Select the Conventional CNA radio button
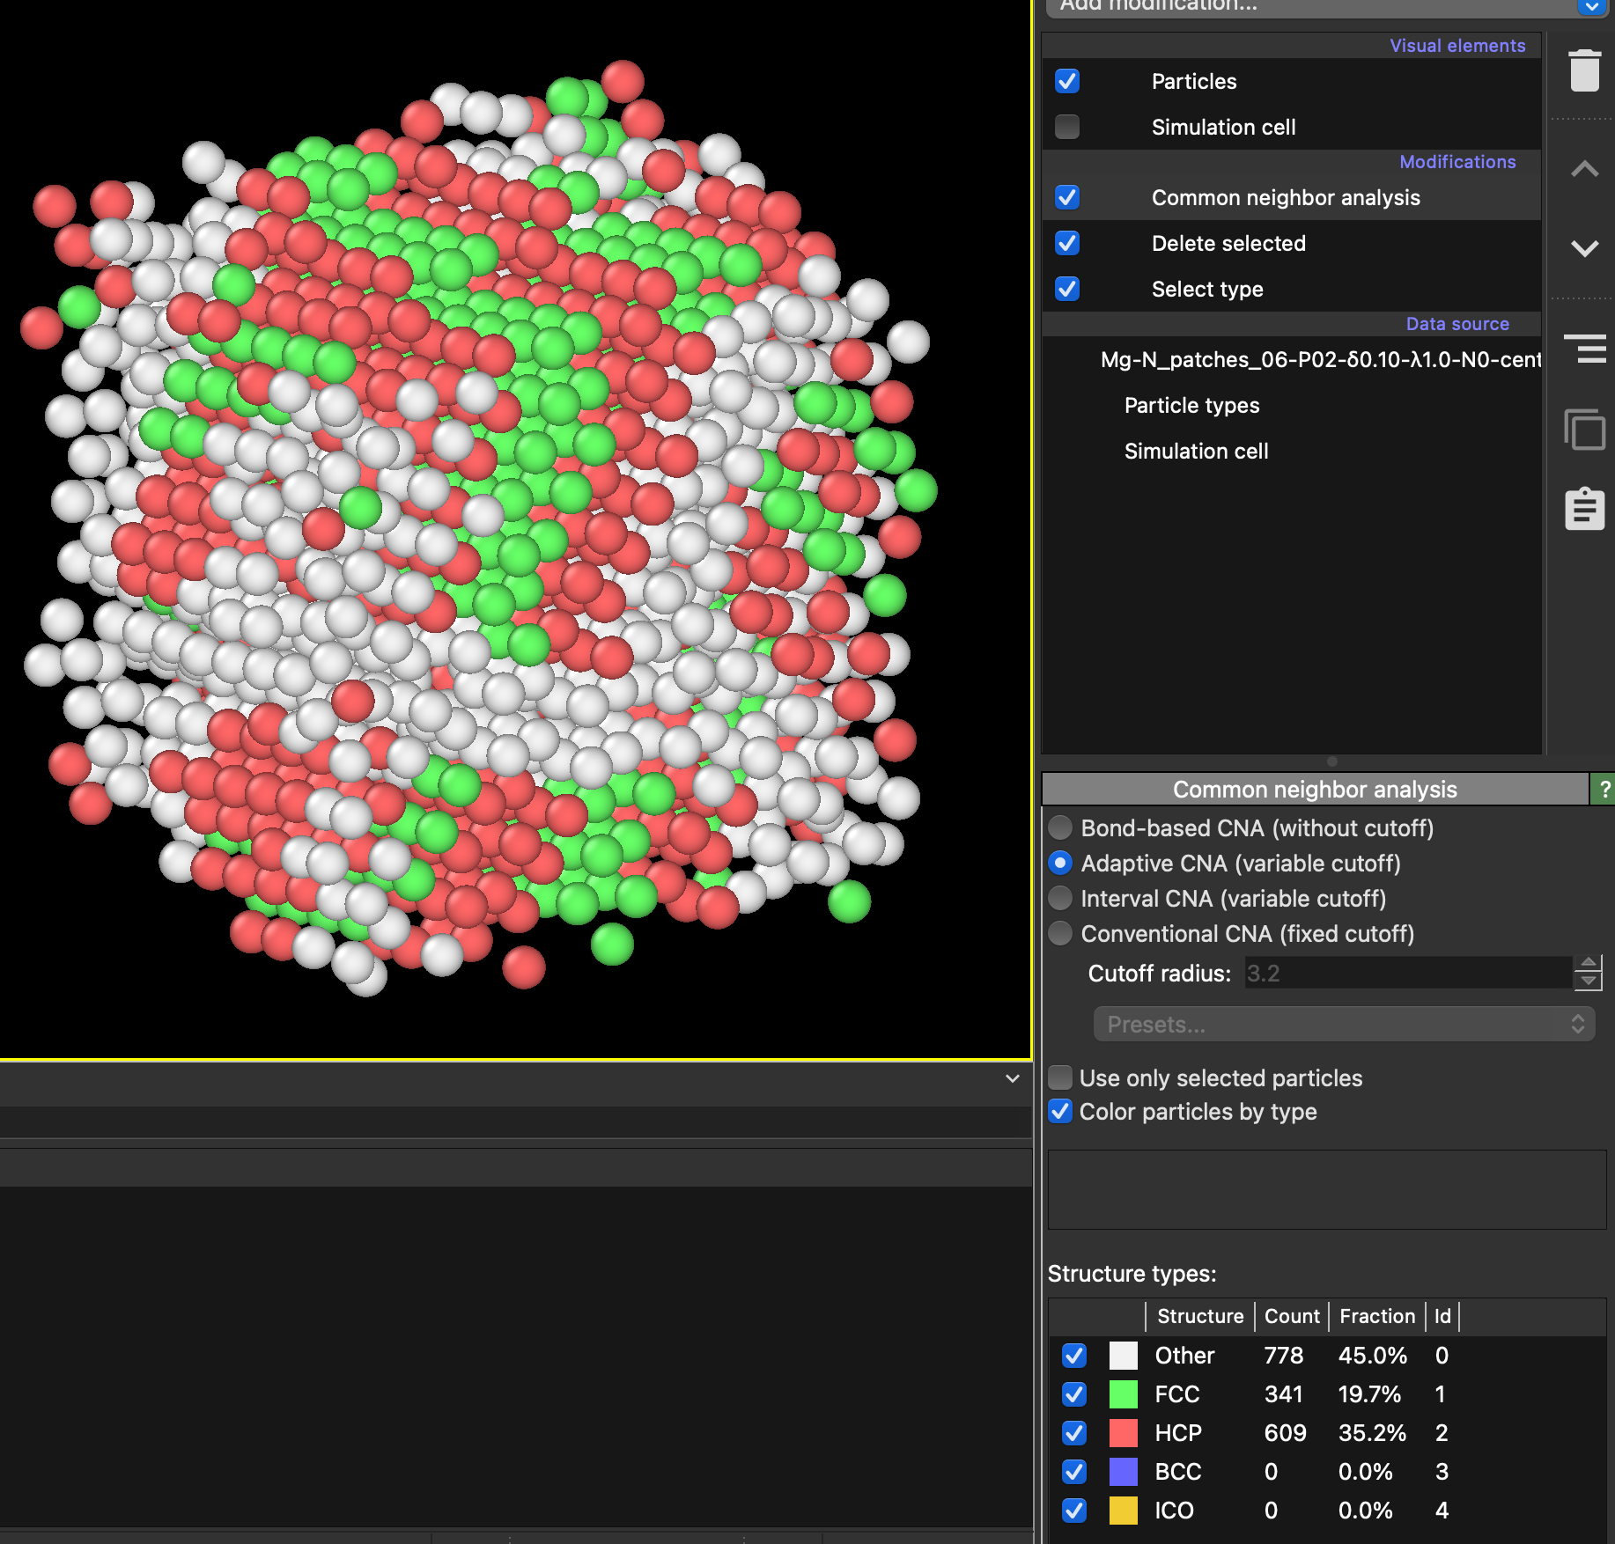 click(1060, 933)
